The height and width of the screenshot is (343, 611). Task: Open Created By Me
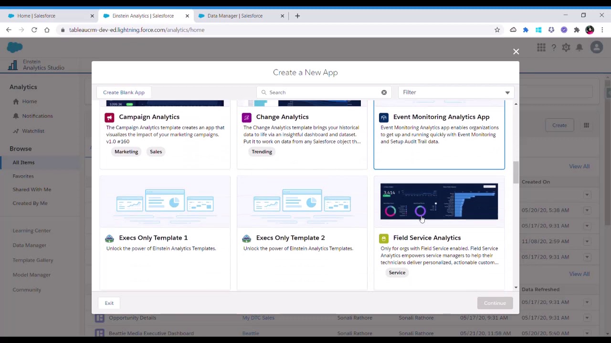click(x=30, y=203)
